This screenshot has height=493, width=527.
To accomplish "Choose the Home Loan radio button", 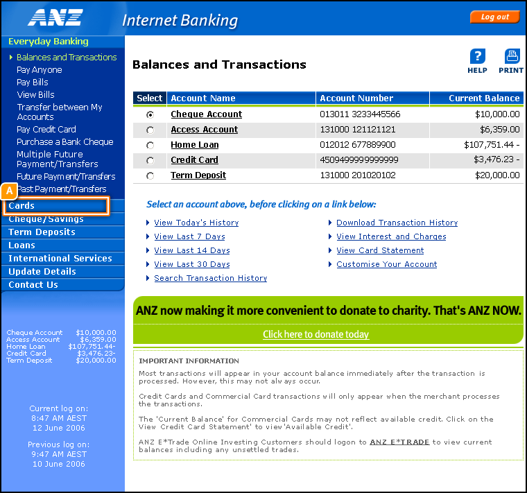I will tap(150, 145).
